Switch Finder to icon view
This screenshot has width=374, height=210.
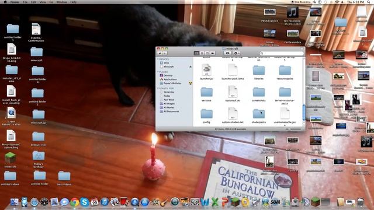[x=196, y=53]
